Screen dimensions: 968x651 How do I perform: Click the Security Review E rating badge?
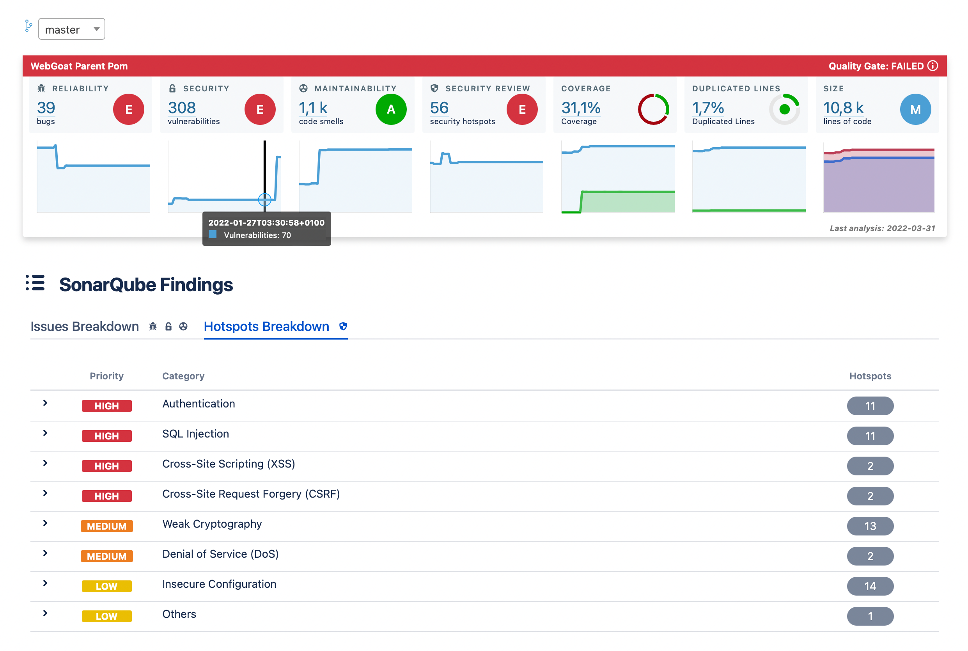tap(522, 109)
